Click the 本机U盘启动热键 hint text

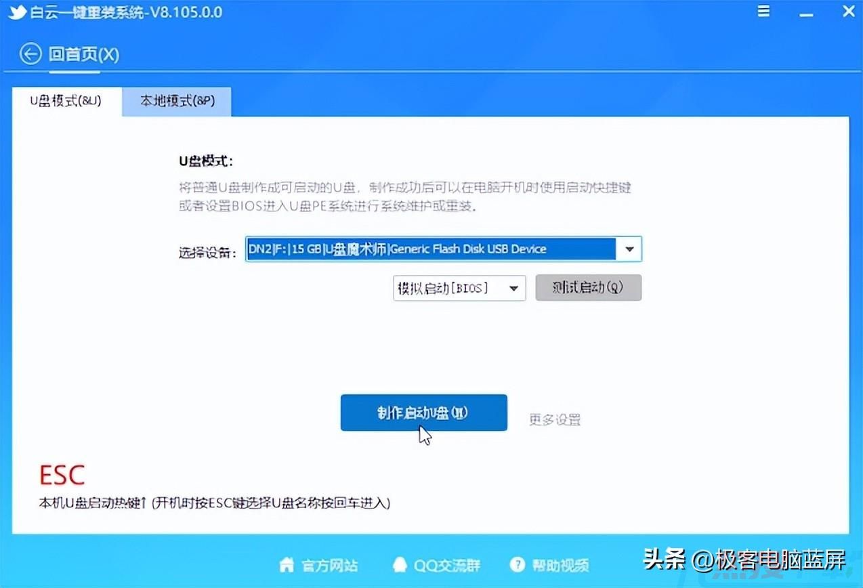pos(215,503)
